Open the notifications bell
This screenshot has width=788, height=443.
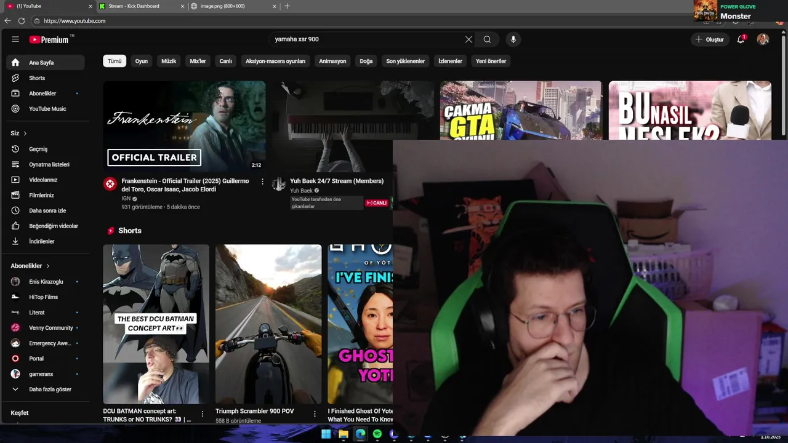point(741,39)
